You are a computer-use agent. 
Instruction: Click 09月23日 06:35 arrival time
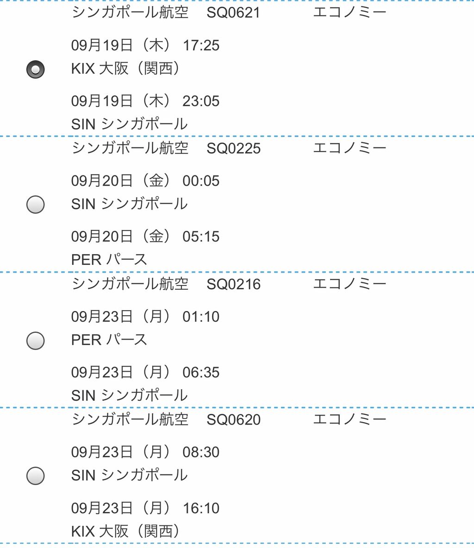click(145, 372)
